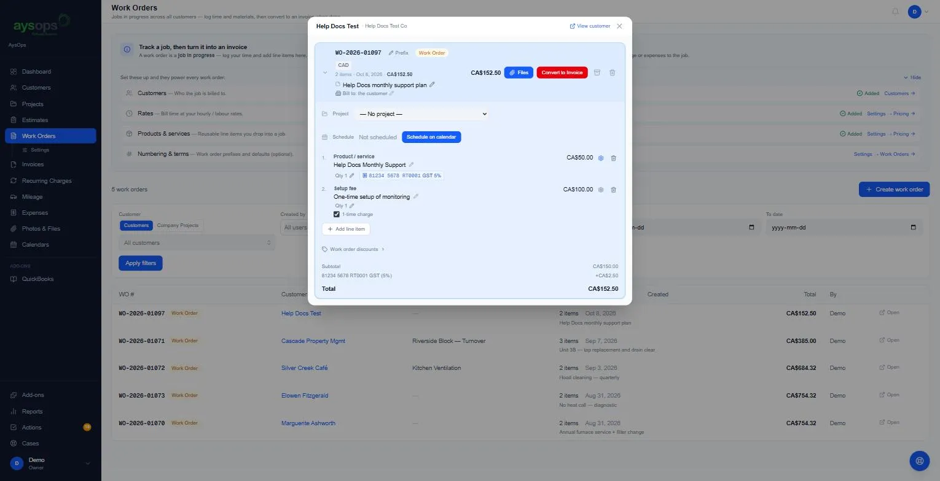The image size is (940, 481).
Task: Open Work Orders Settings sub-item
Action: (x=39, y=150)
